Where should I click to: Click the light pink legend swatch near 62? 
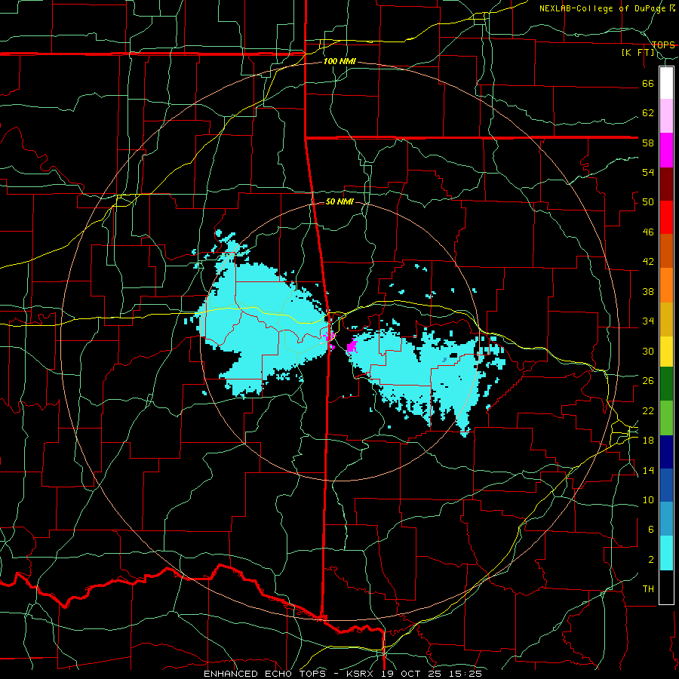coord(666,116)
